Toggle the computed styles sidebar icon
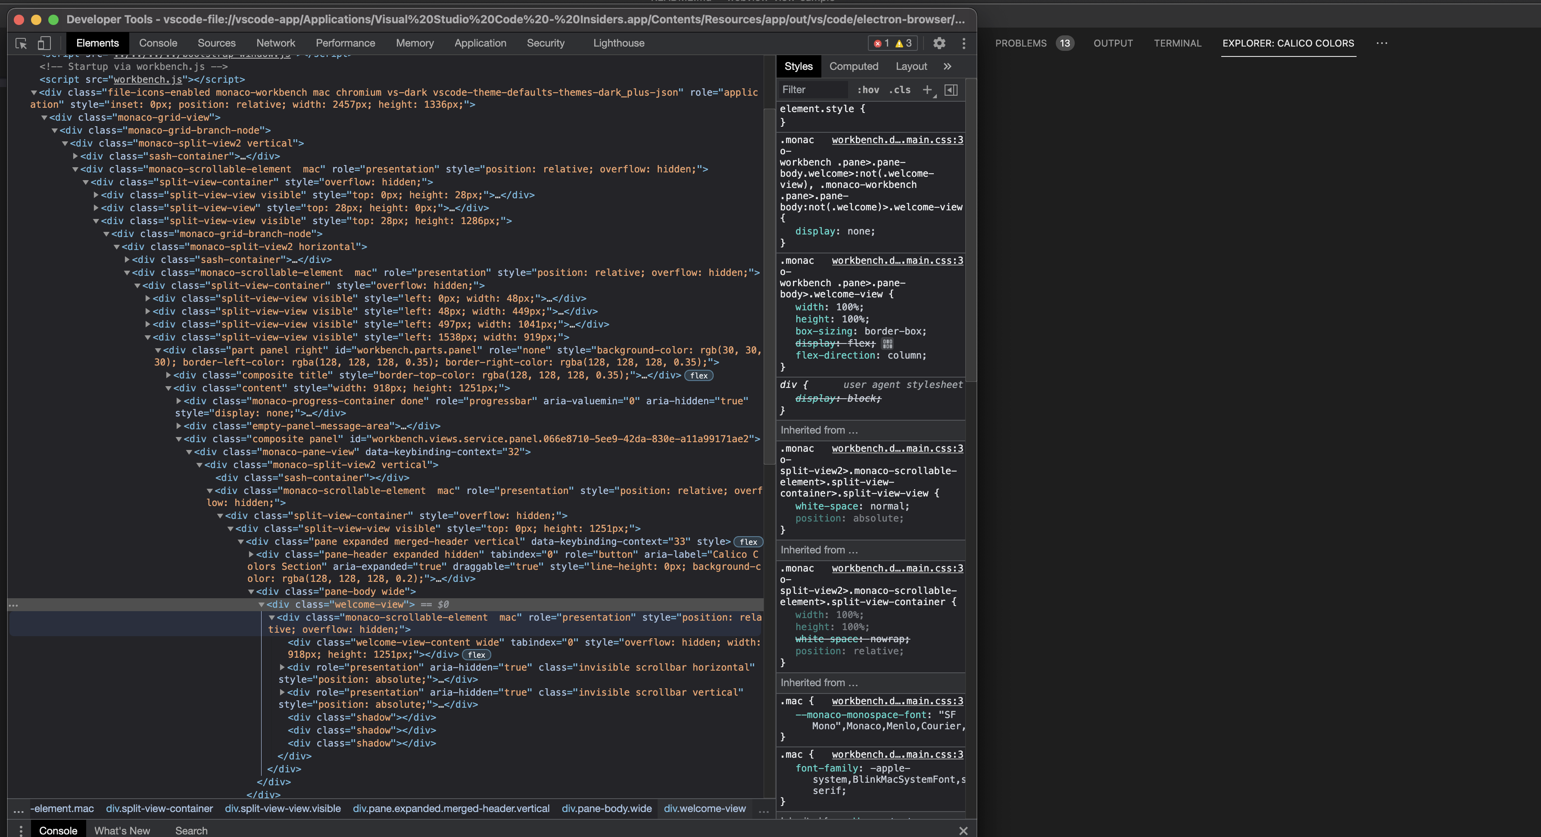Screen dimensions: 1541x837 [x=951, y=90]
